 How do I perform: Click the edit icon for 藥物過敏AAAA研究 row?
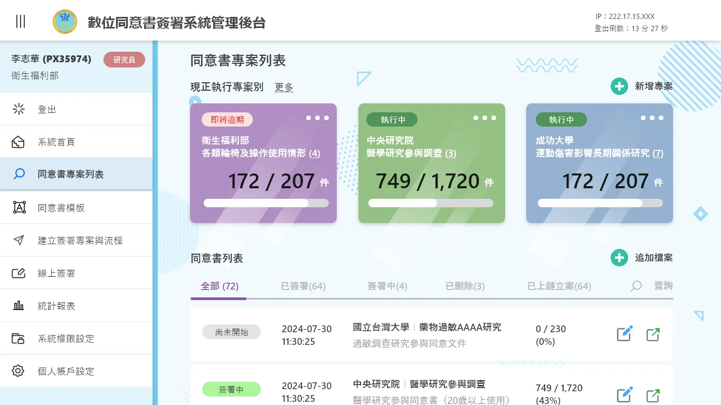click(624, 334)
